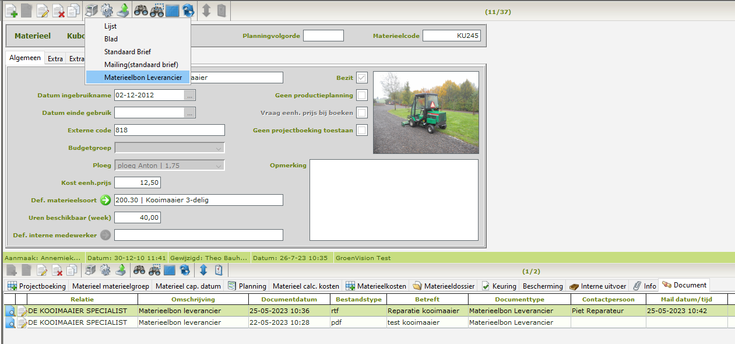Click the green arrow next to Def. materieelsoort
This screenshot has height=344, width=735.
(105, 200)
